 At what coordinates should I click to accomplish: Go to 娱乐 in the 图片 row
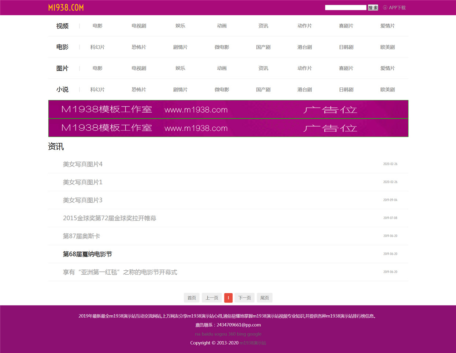click(x=180, y=68)
